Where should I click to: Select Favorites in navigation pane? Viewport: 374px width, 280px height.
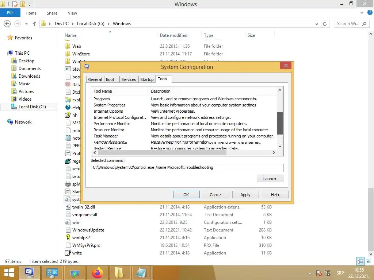pyautogui.click(x=23, y=38)
